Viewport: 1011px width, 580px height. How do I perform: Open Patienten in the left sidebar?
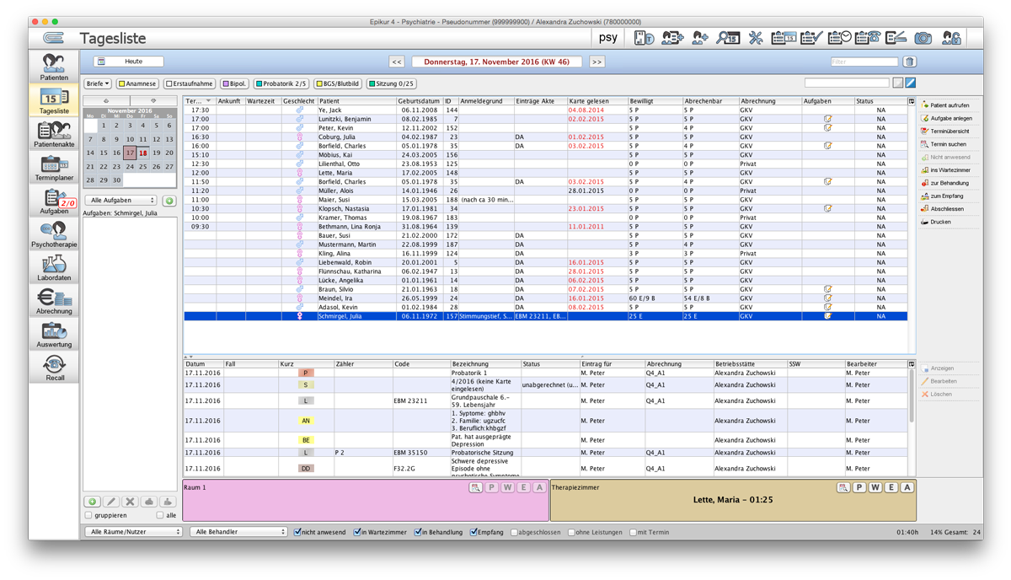[54, 67]
